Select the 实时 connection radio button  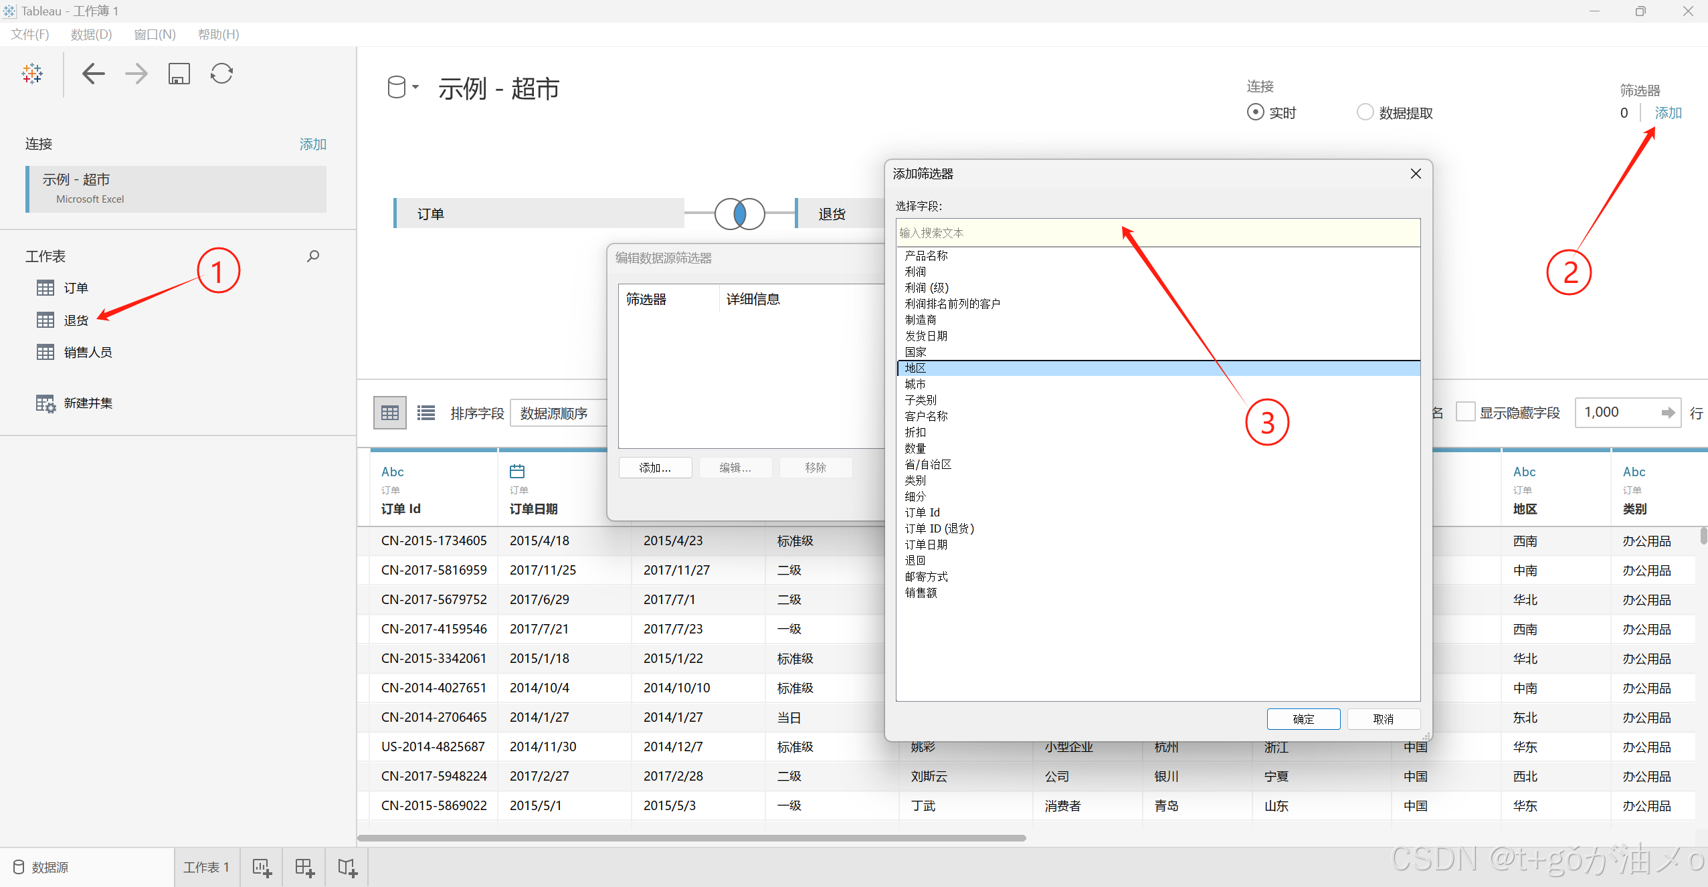pyautogui.click(x=1255, y=112)
